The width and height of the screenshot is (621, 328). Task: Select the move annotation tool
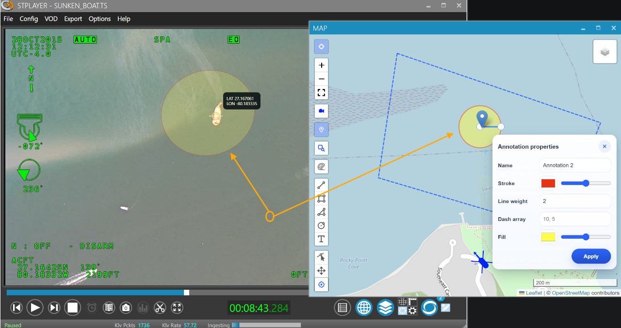coord(321,271)
